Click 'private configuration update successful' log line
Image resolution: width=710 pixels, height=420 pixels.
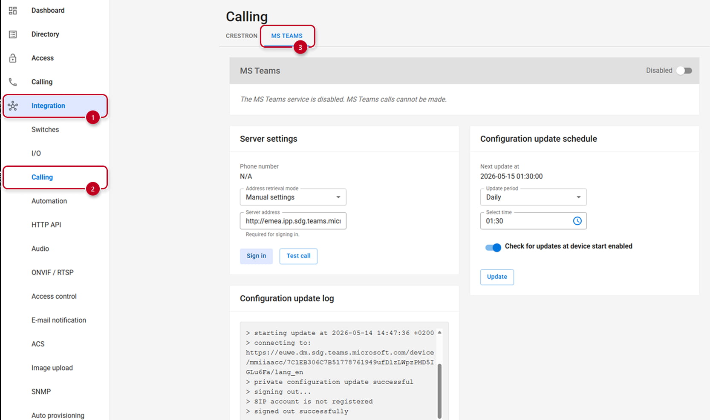(x=329, y=382)
